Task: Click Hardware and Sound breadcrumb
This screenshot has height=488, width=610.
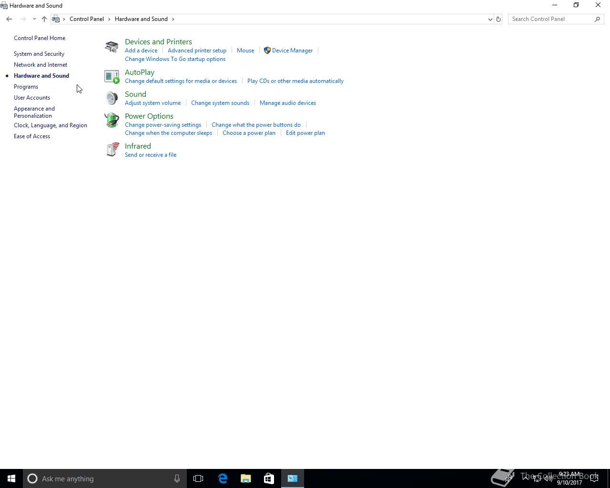Action: pyautogui.click(x=141, y=19)
